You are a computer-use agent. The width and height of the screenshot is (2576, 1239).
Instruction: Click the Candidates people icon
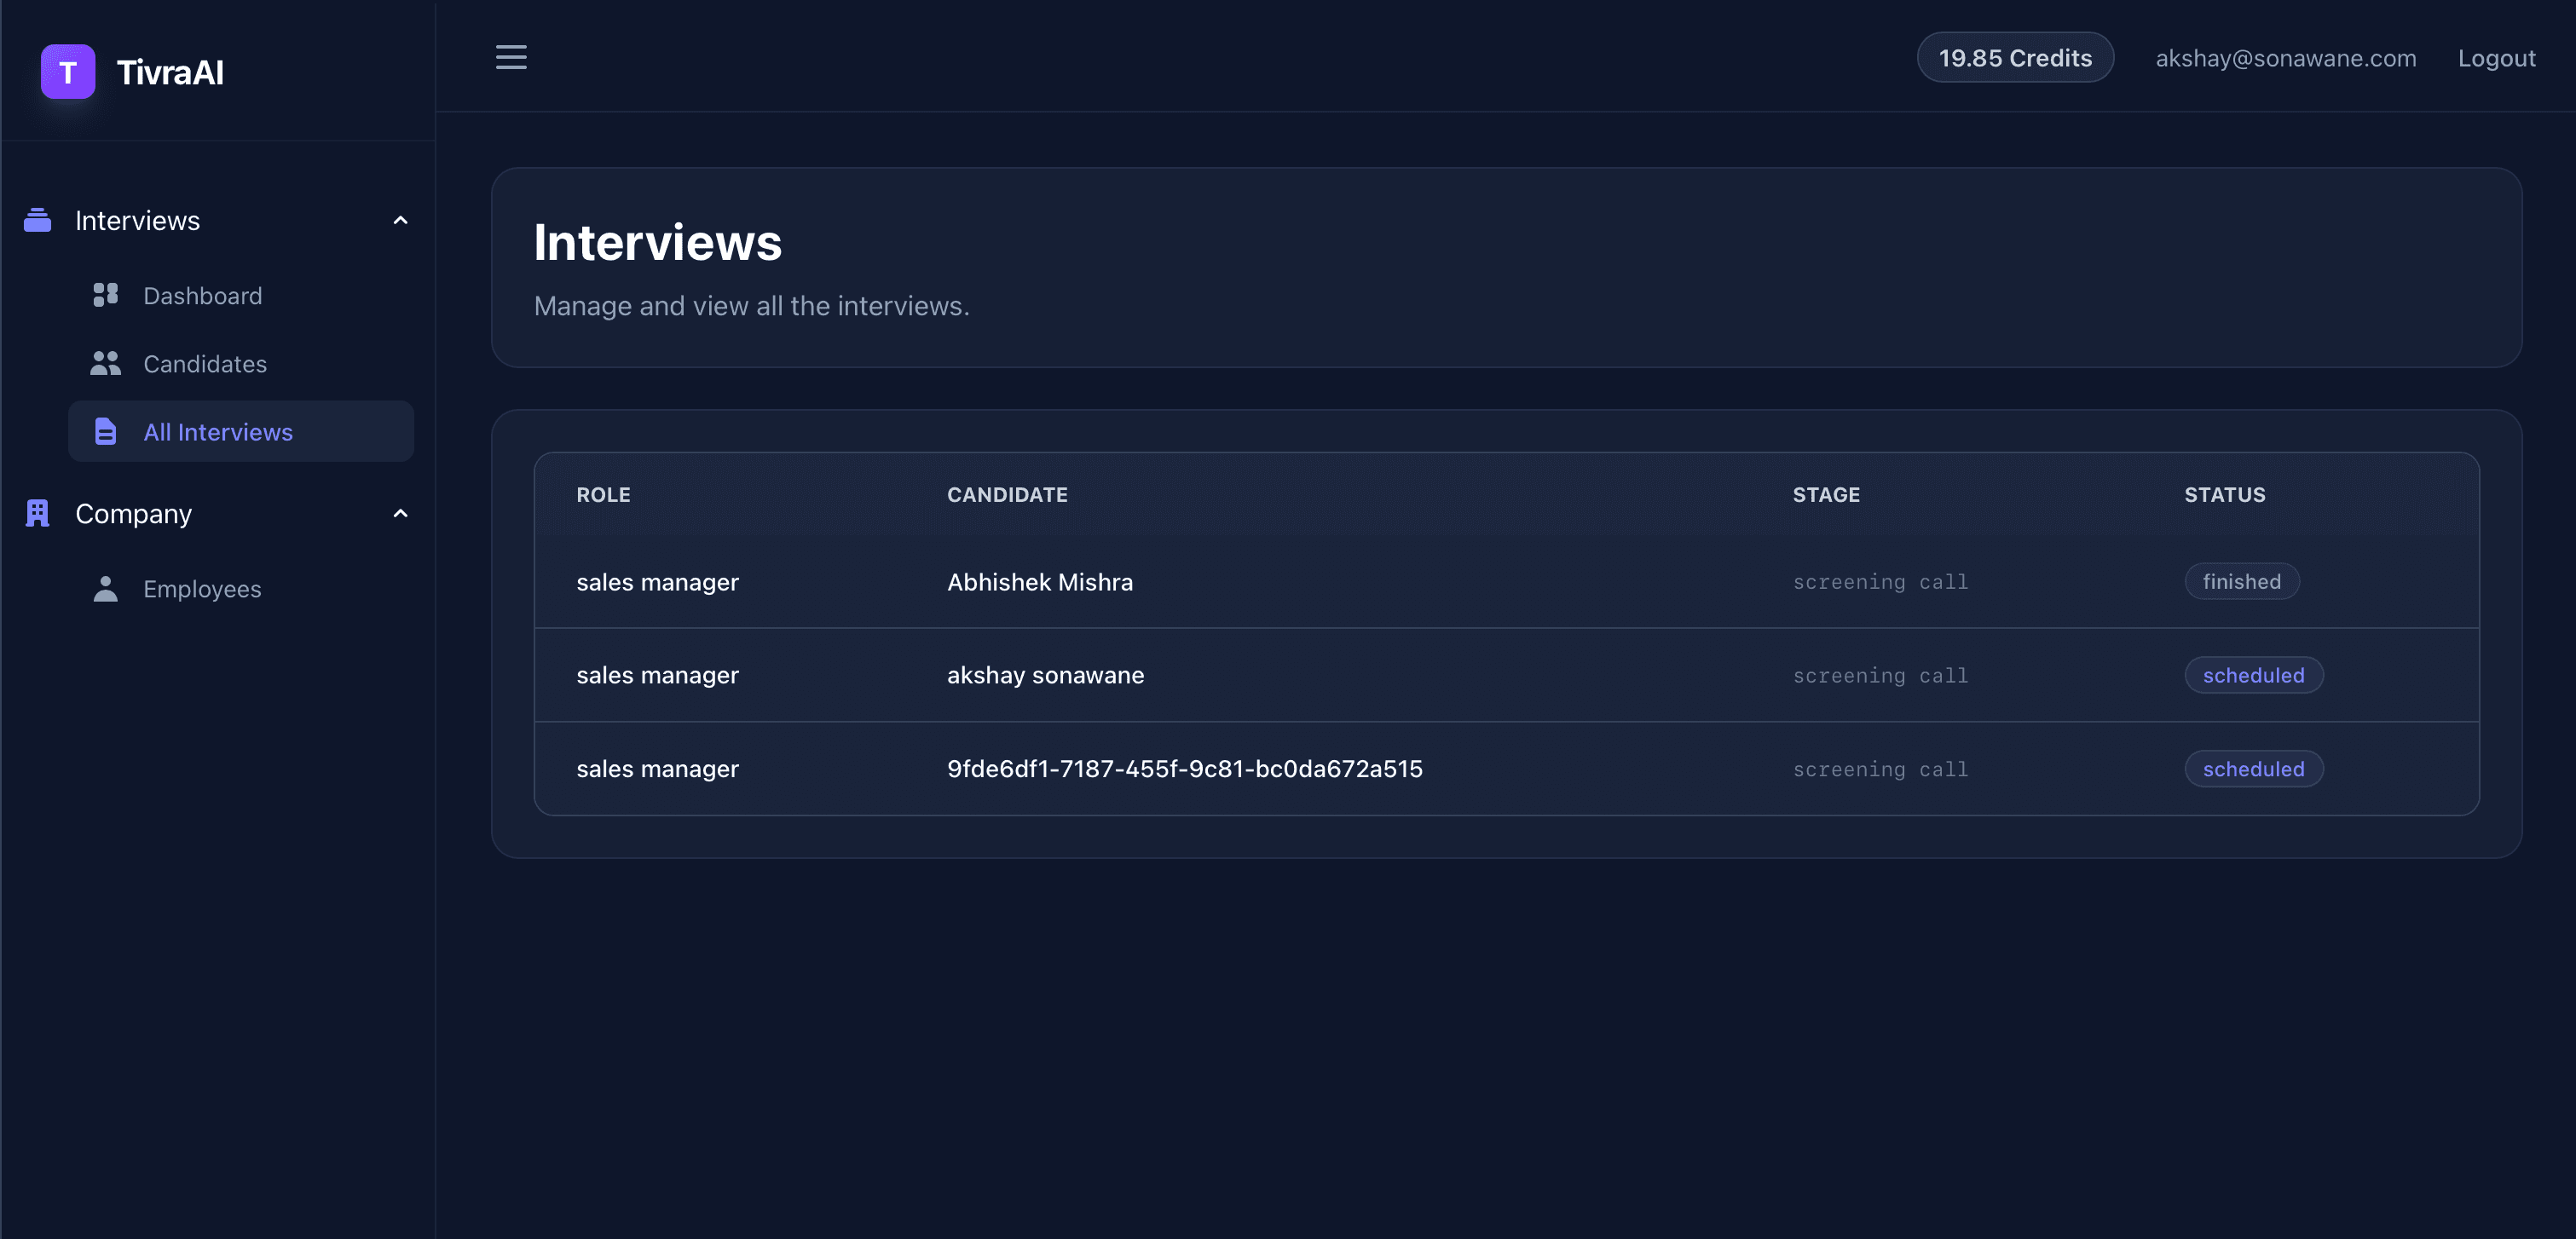[106, 363]
